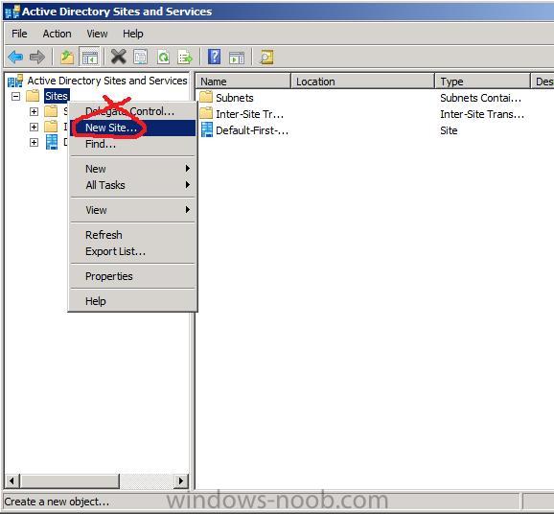Click the tree pane scrollbar right arrow
Image resolution: width=554 pixels, height=514 pixels.
pos(181,480)
